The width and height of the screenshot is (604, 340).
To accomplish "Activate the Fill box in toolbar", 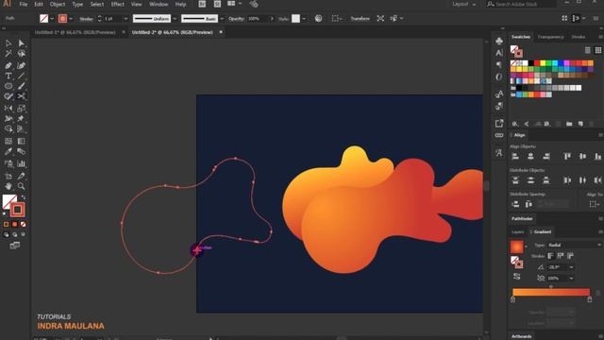I will click(9, 201).
